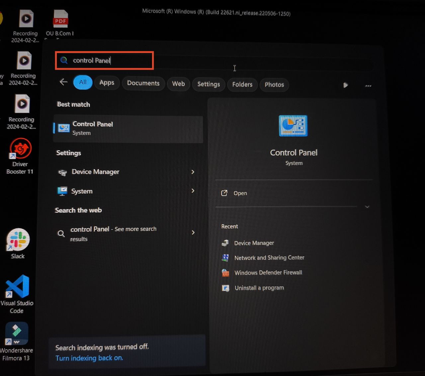Click Open to launch Control Panel

click(x=240, y=193)
